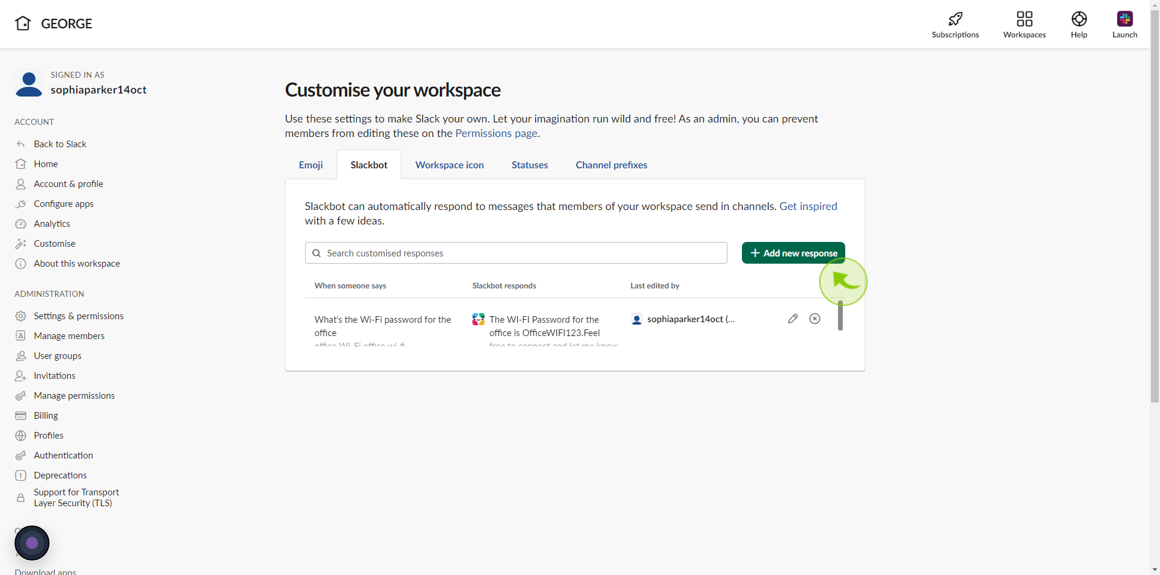Click the "When someone says" column header

click(350, 286)
